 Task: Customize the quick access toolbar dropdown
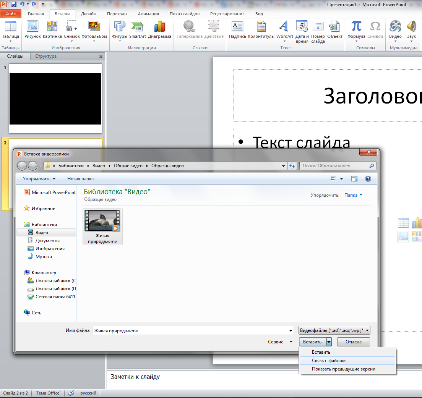click(x=43, y=5)
